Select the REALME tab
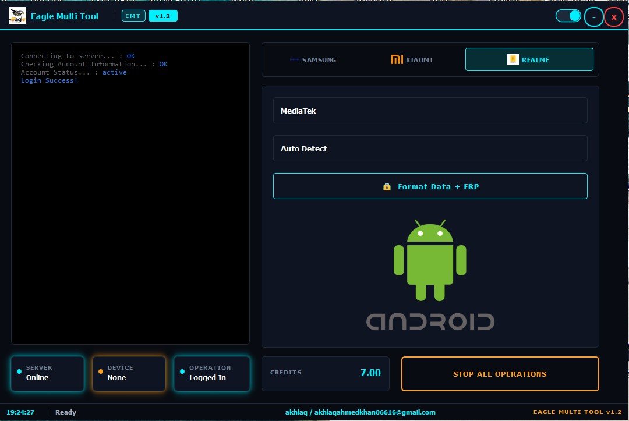Screen dimensions: 629x421 [x=529, y=60]
